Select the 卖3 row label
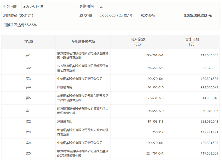Viewport: 222px width, 162px height. pyautogui.click(x=29, y=132)
